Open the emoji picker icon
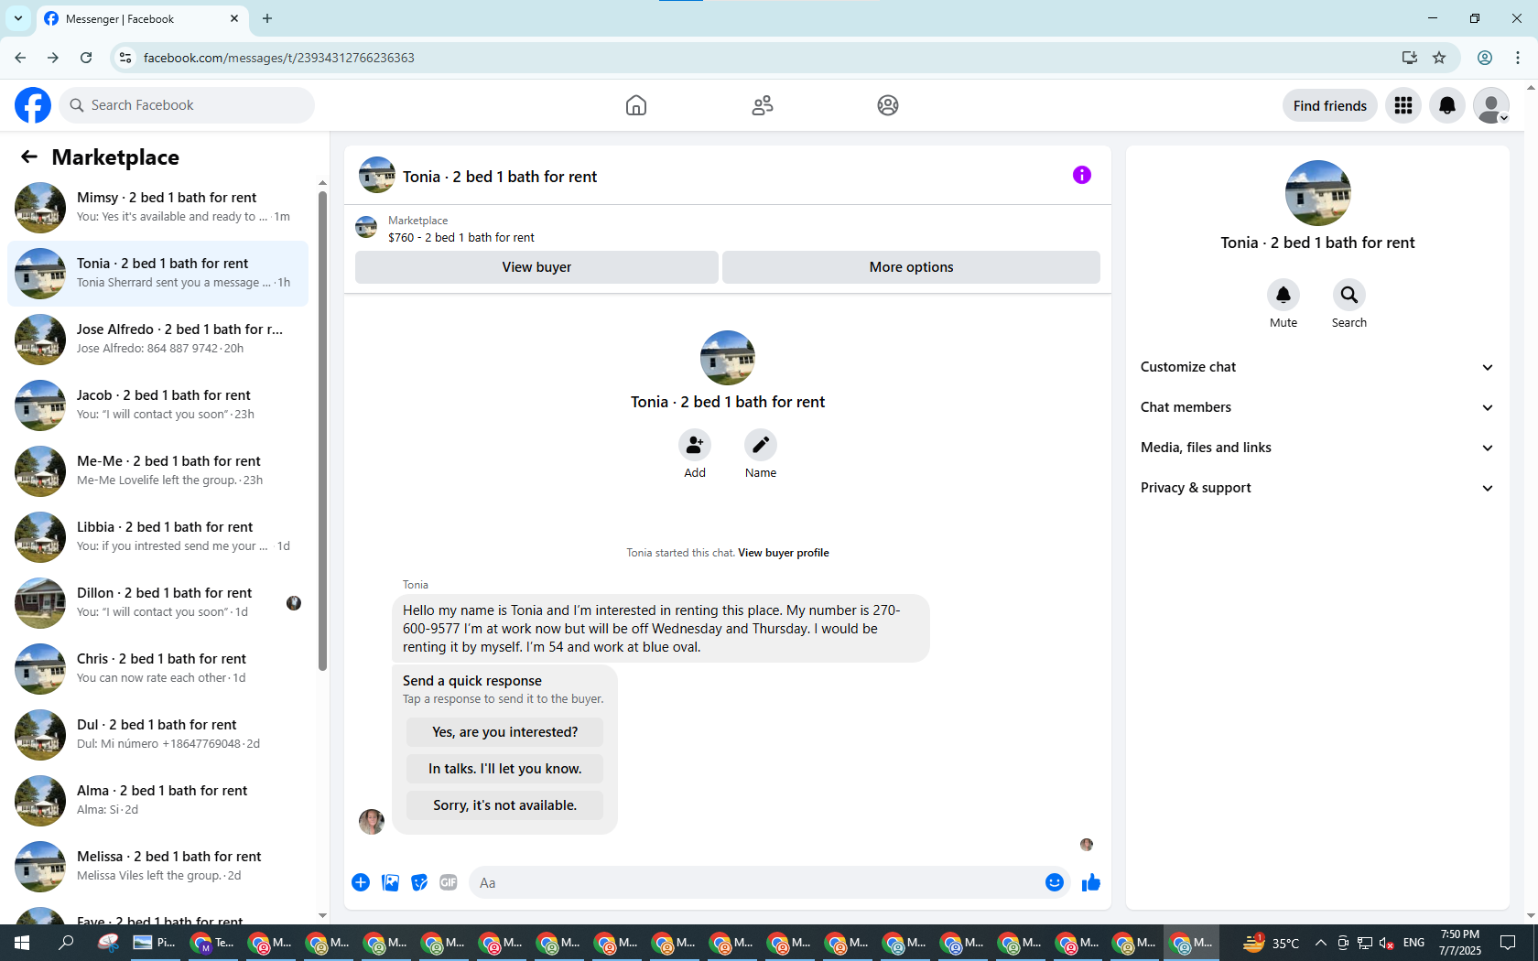 pyautogui.click(x=1055, y=882)
